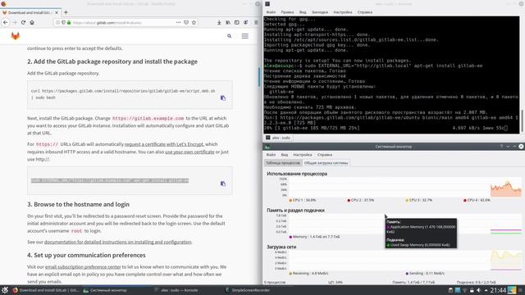Image resolution: width=525 pixels, height=295 pixels.
Task: Reload the GitLab install page
Action: point(23,22)
